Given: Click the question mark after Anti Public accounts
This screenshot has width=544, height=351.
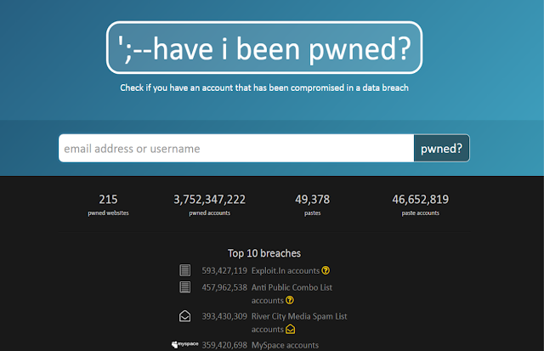Looking at the screenshot, I should click(x=290, y=300).
